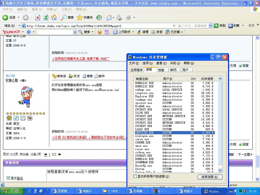Open the Yahoo search box dropdown
This screenshot has height=195, width=260.
(x=75, y=32)
